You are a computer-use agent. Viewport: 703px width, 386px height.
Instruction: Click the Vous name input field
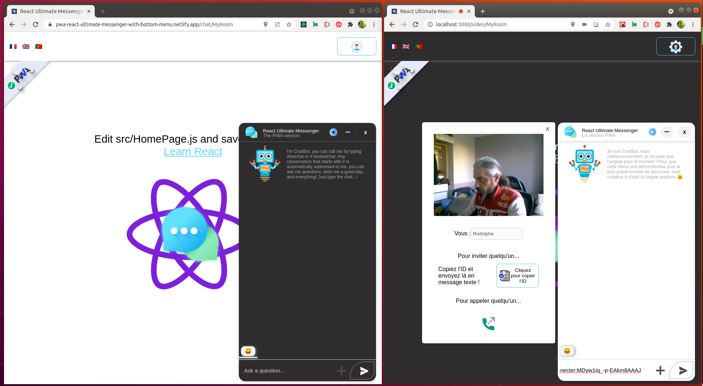pos(496,234)
